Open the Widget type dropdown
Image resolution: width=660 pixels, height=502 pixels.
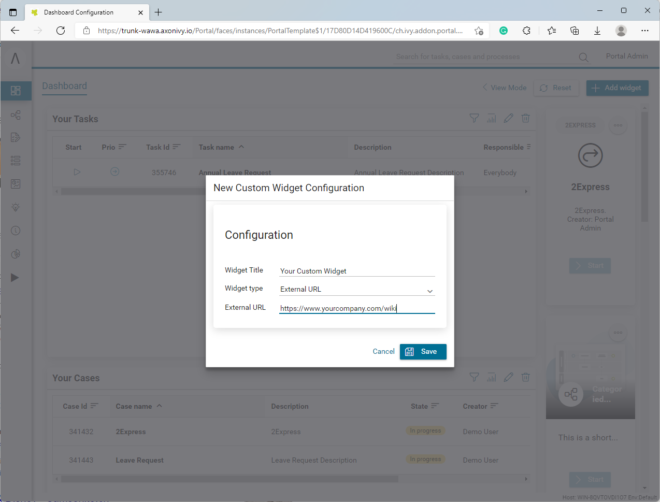(x=356, y=290)
